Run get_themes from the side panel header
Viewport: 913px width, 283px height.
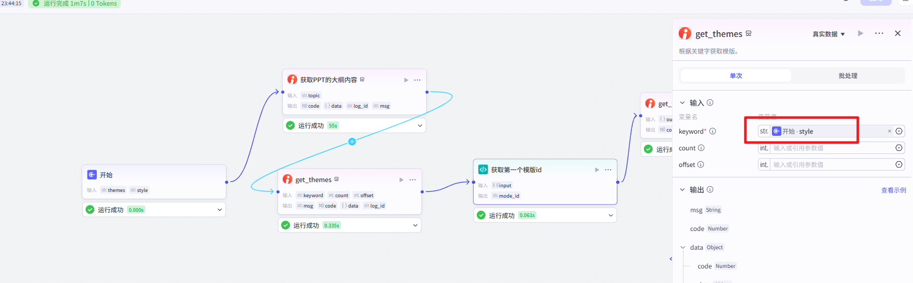point(860,33)
